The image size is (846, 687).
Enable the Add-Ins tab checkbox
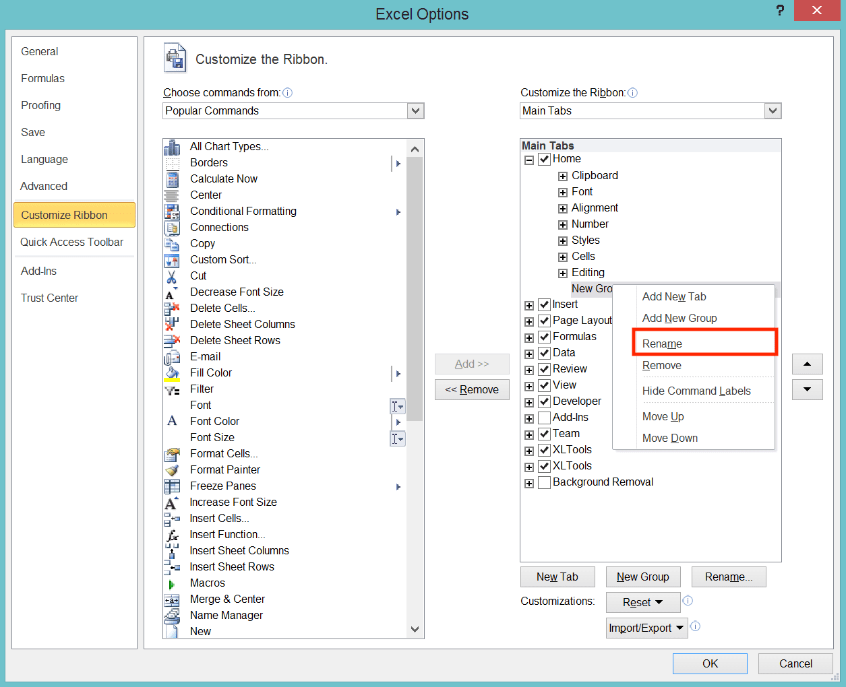545,418
